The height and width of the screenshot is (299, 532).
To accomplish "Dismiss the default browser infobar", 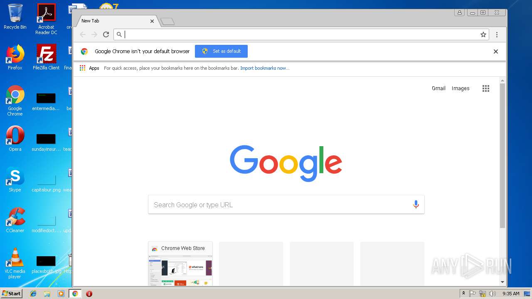I will click(495, 51).
